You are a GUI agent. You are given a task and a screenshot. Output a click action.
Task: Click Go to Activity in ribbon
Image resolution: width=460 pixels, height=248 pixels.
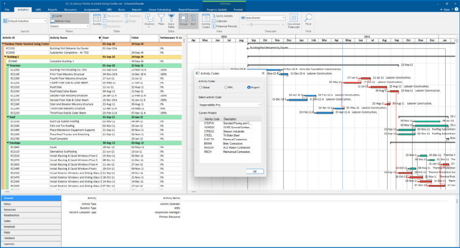pyautogui.click(x=222, y=16)
